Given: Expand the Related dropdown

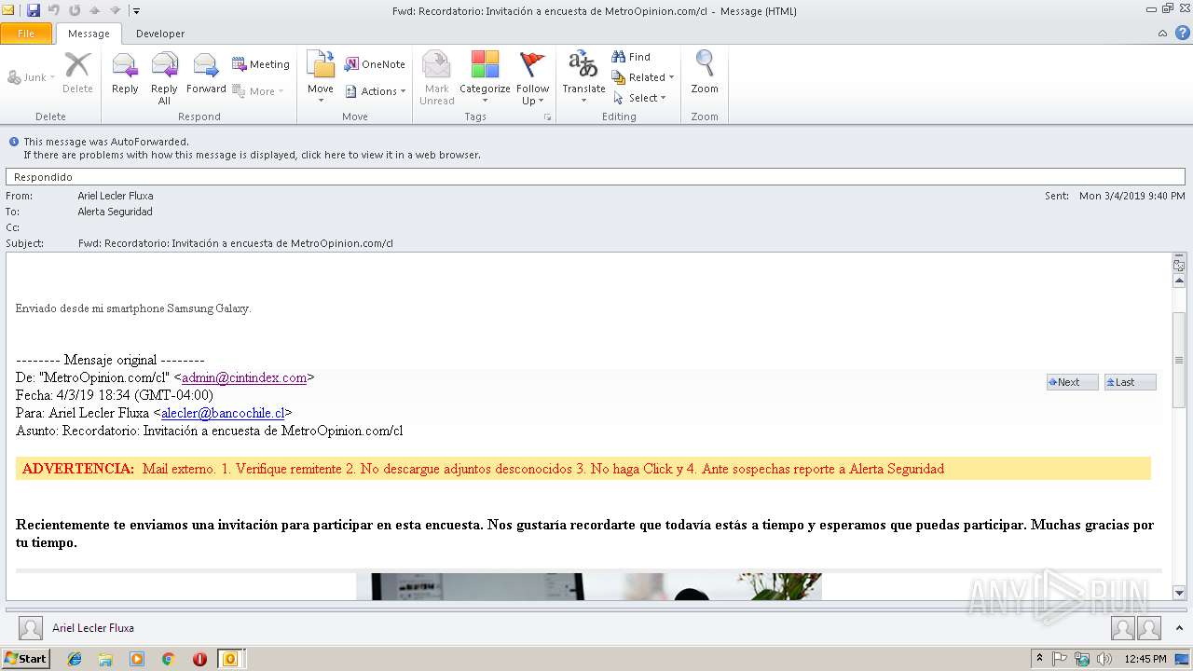Looking at the screenshot, I should [x=671, y=77].
